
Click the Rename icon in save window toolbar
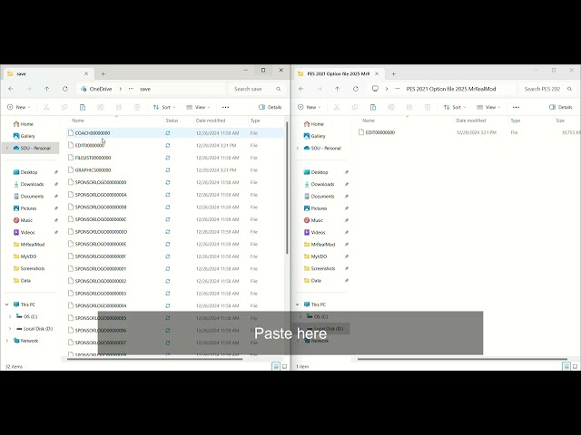[x=101, y=107]
